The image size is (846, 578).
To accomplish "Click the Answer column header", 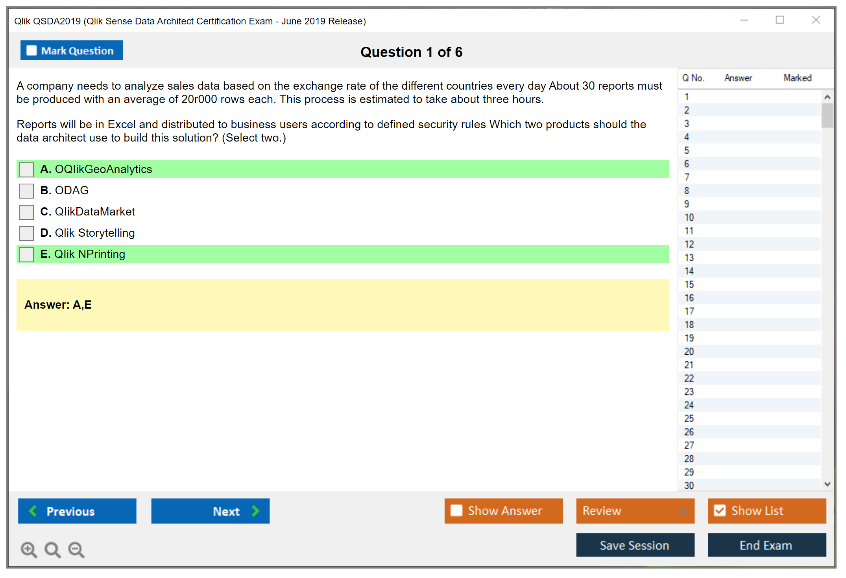I will click(x=738, y=78).
